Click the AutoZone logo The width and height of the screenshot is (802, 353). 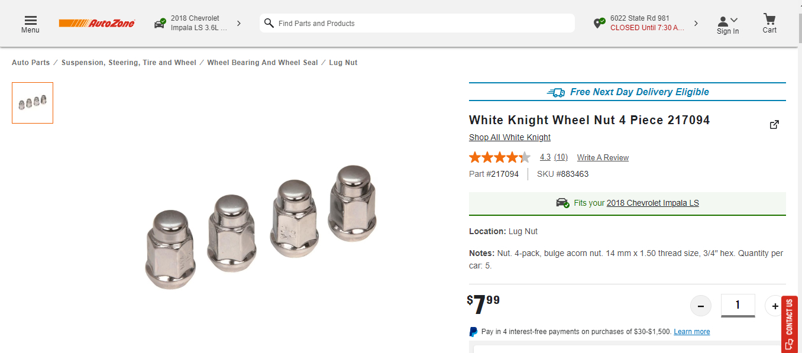(97, 23)
